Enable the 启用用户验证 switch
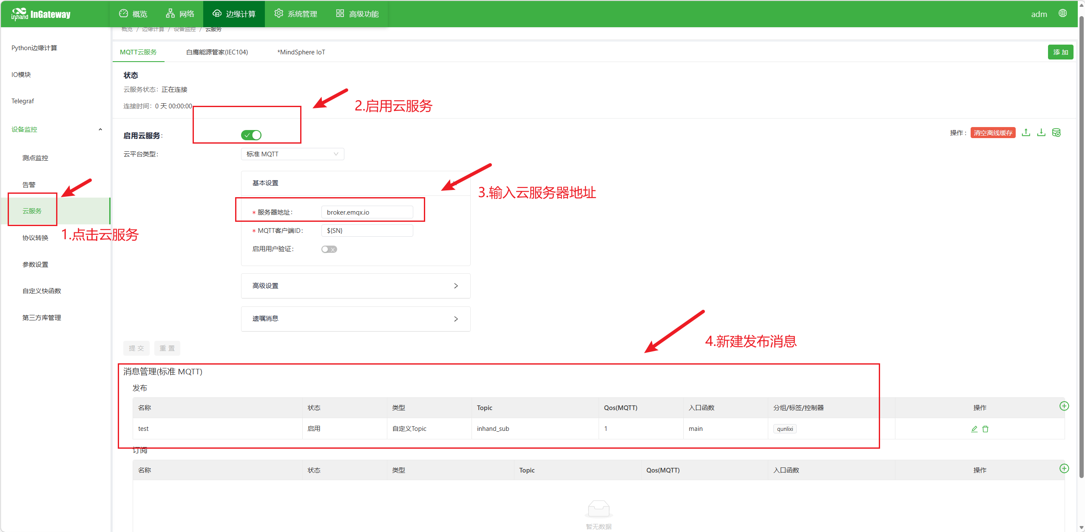 329,249
